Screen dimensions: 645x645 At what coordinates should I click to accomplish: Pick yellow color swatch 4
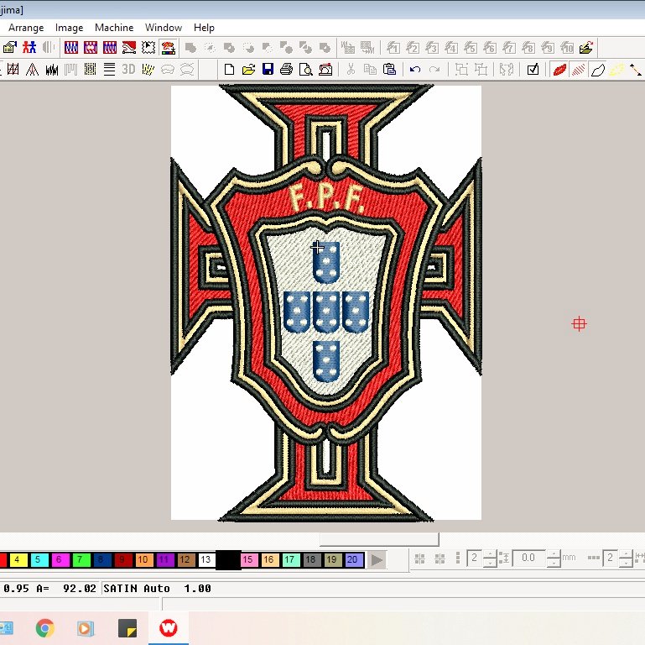click(x=17, y=559)
